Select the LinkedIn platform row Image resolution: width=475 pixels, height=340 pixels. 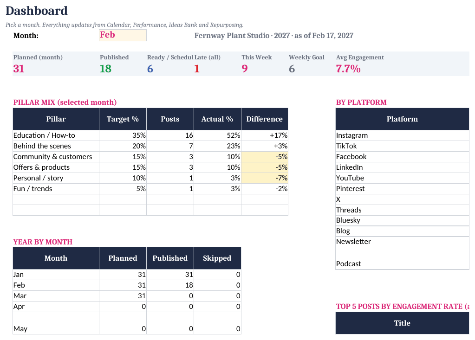click(x=402, y=167)
